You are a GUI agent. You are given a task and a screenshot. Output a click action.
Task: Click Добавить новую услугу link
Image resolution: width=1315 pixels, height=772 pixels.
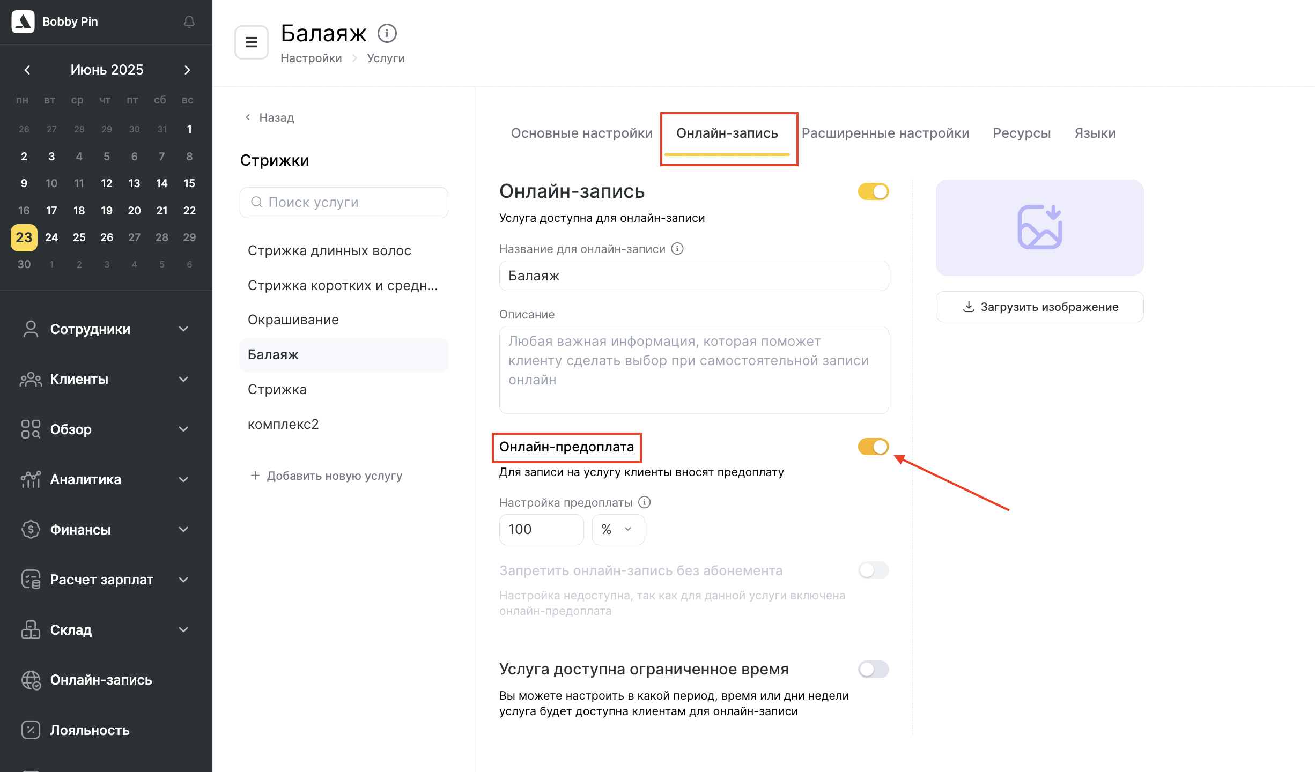tap(327, 476)
